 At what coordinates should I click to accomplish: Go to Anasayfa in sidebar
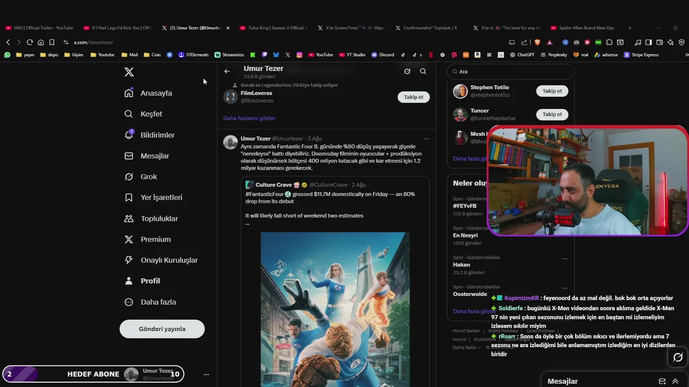148,93
